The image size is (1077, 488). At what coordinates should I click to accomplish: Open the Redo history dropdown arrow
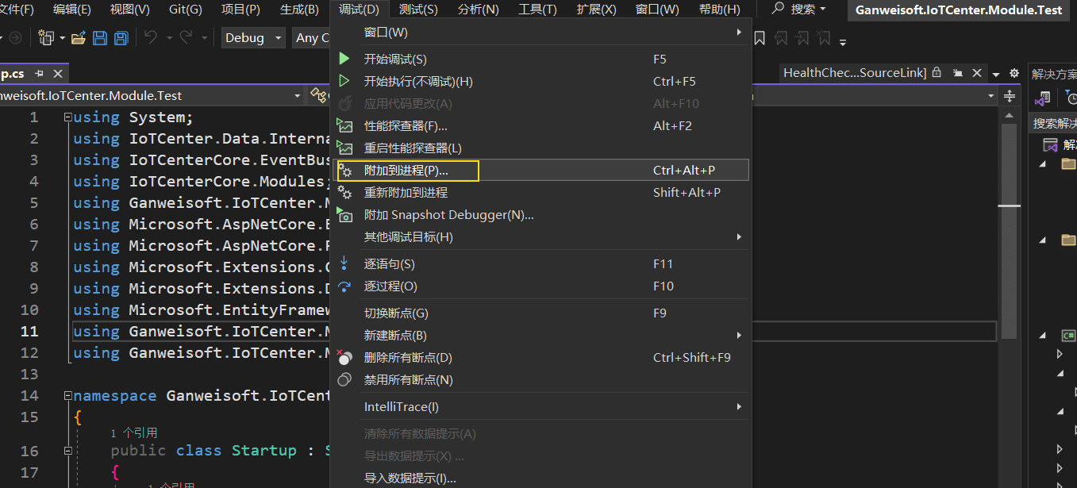[204, 38]
